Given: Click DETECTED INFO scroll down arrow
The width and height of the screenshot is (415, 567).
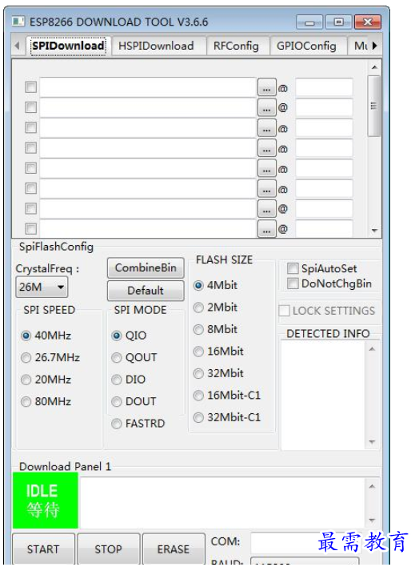Looking at the screenshot, I should (x=372, y=442).
